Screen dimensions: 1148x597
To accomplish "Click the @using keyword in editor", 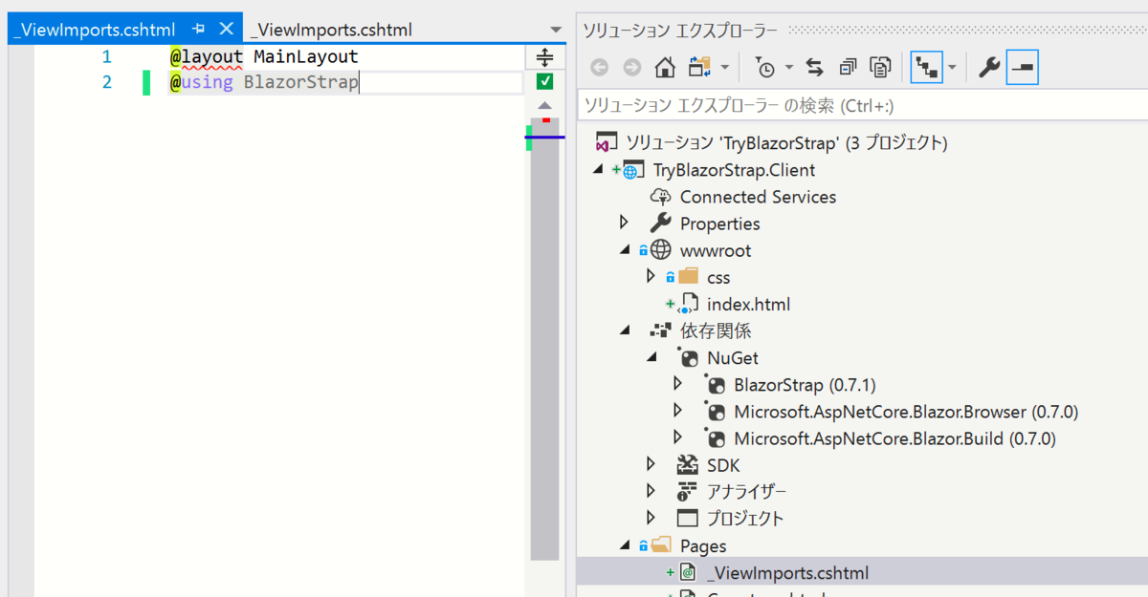I will coord(201,83).
